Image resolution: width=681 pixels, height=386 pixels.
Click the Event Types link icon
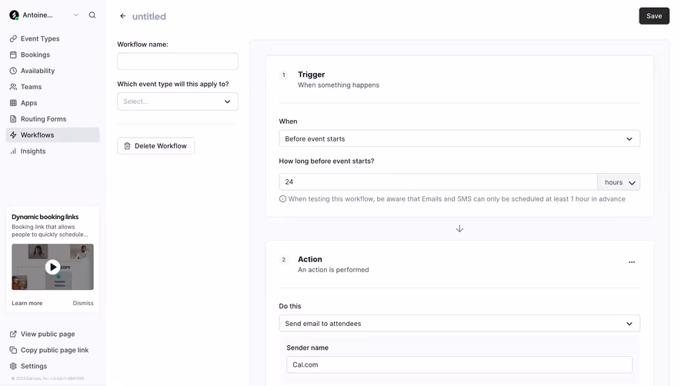(13, 38)
